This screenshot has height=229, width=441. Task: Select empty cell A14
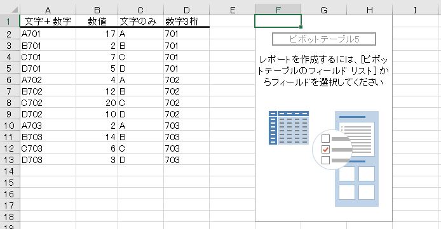(48, 171)
